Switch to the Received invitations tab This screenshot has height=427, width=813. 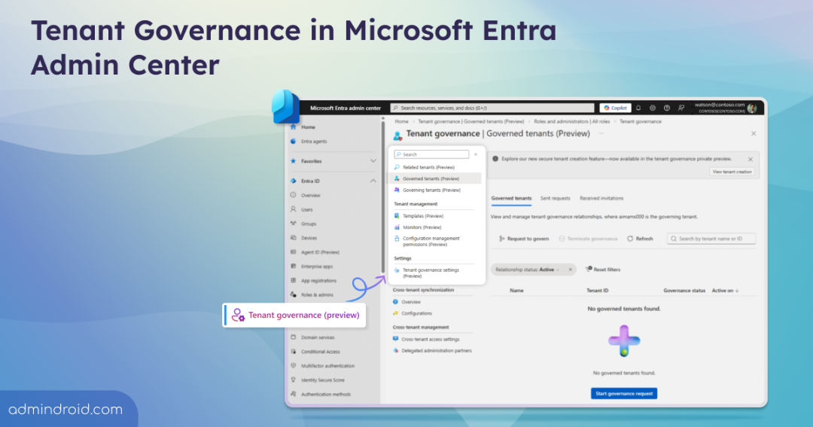(601, 198)
